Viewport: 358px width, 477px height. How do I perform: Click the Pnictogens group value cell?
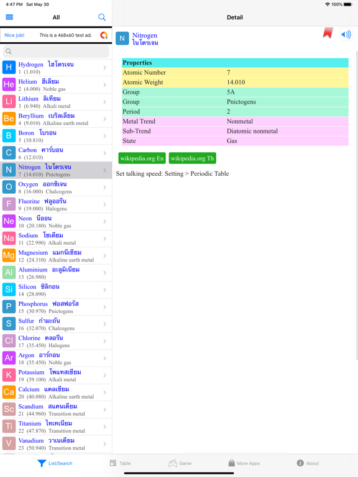click(241, 102)
